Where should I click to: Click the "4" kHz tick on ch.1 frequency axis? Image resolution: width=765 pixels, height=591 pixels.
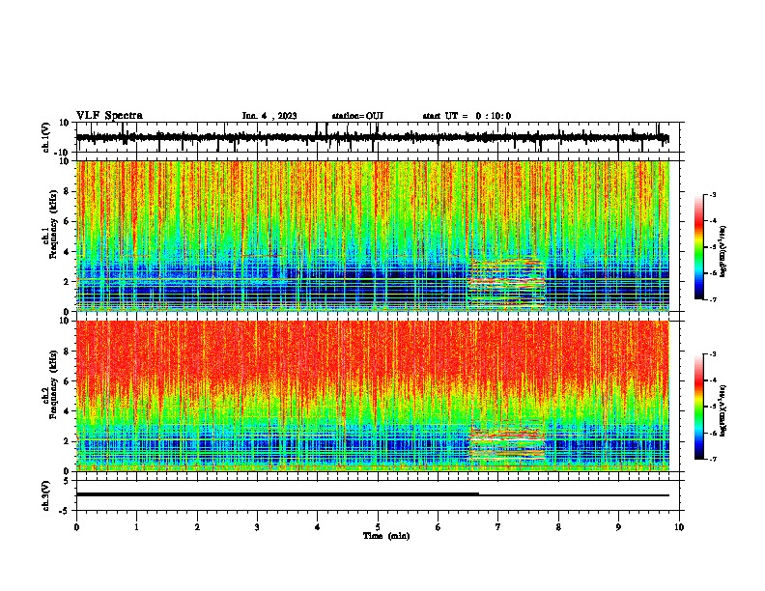tap(67, 252)
